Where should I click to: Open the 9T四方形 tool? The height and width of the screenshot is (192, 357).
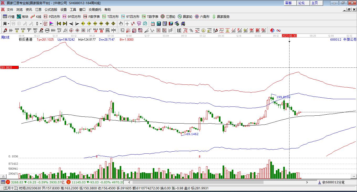(130, 17)
